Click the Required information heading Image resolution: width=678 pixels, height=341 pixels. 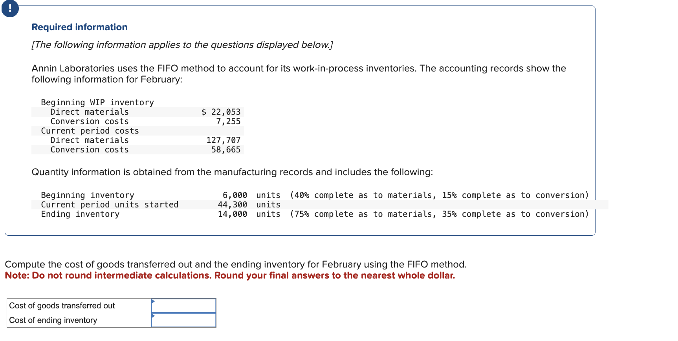[79, 27]
